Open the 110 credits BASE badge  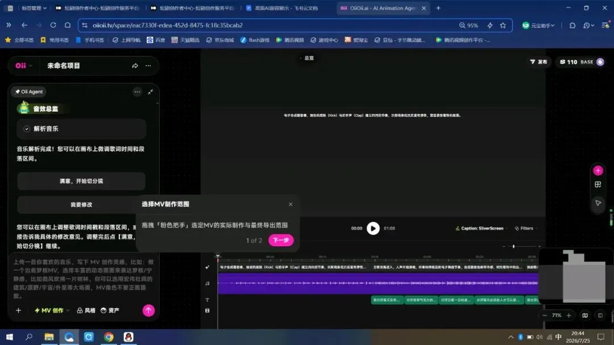coord(576,62)
